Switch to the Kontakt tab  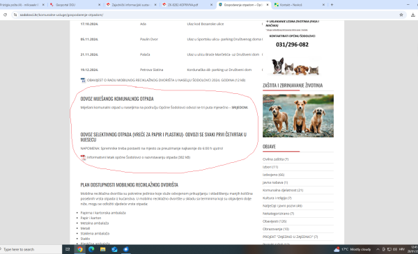coord(299,5)
